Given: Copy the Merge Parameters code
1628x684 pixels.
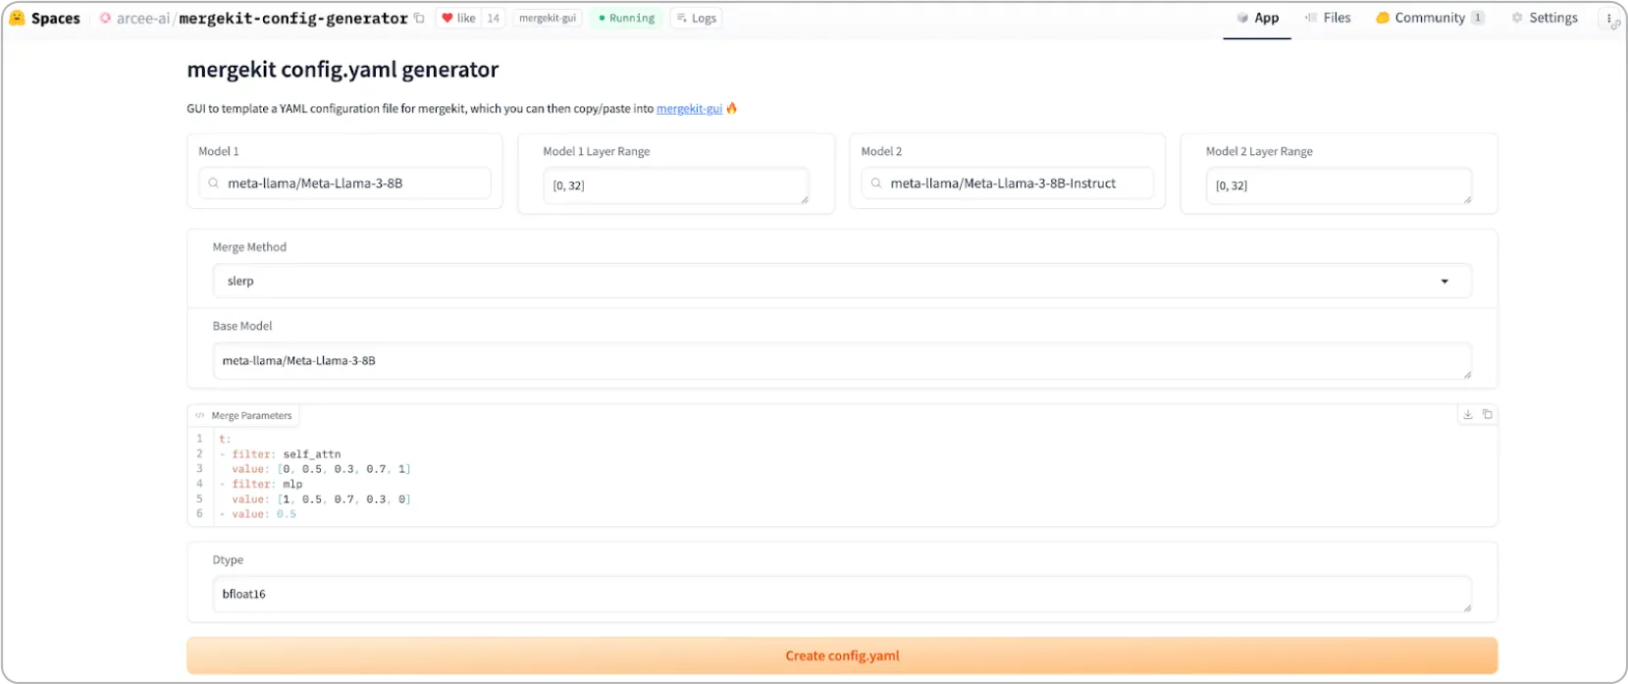Looking at the screenshot, I should tap(1488, 415).
